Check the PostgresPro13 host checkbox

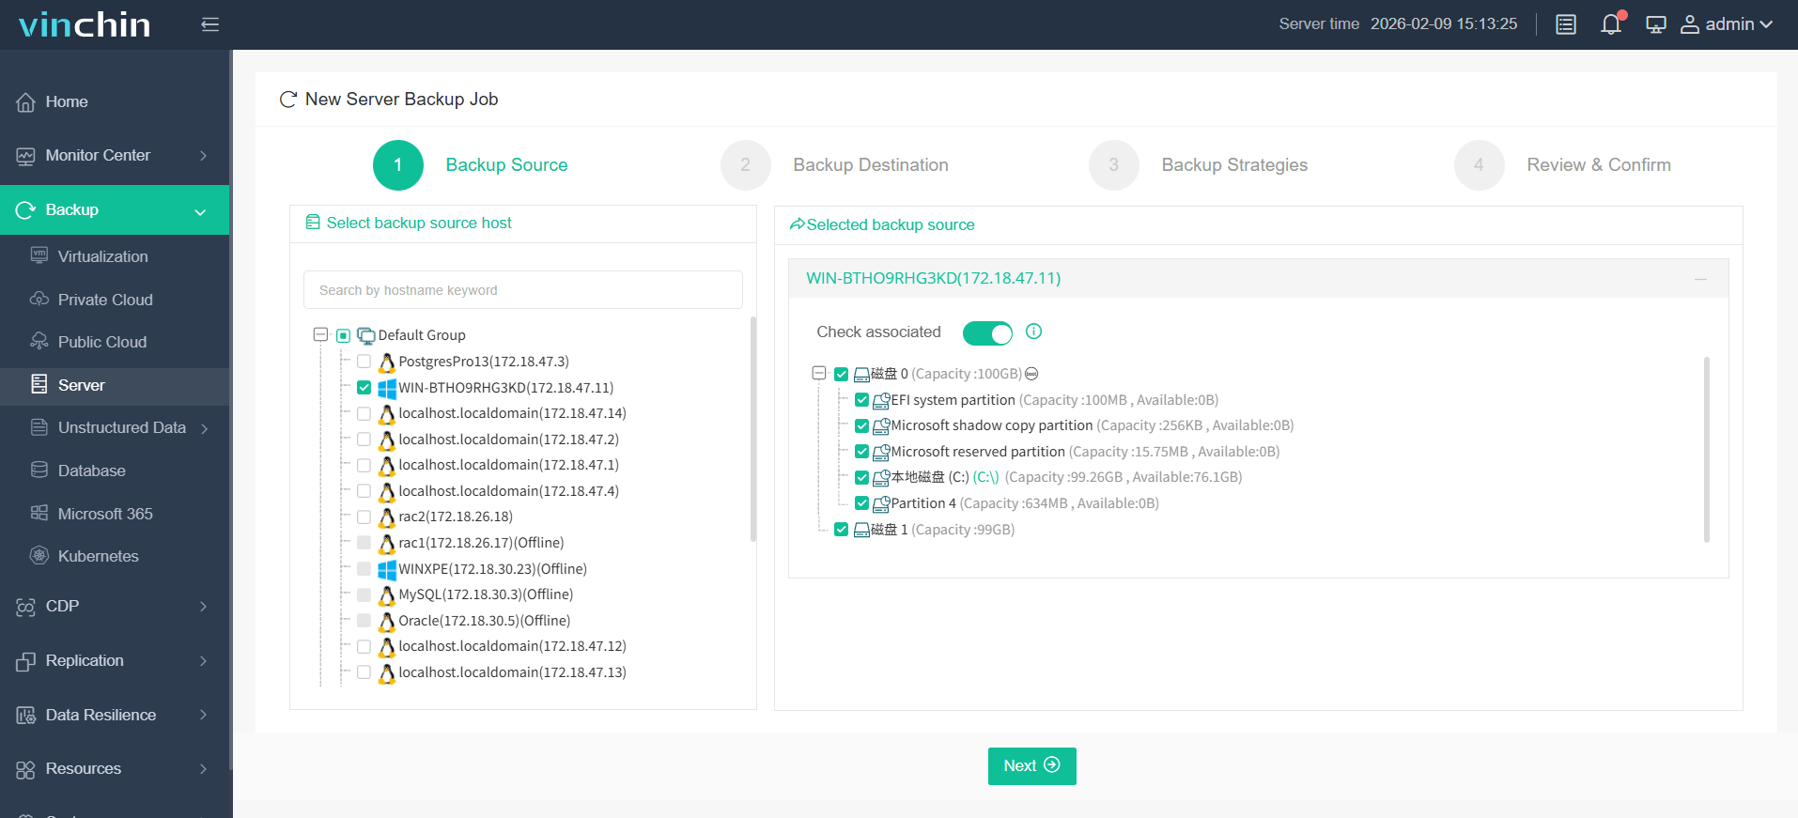364,362
